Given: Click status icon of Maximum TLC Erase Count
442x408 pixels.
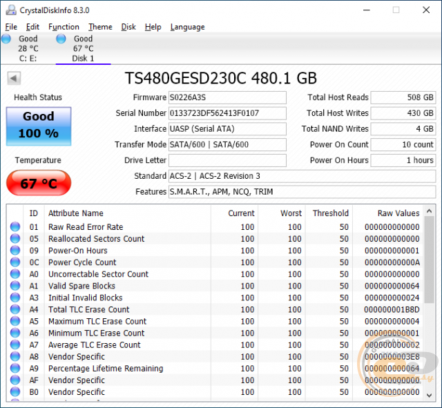Looking at the screenshot, I should pyautogui.click(x=15, y=321).
